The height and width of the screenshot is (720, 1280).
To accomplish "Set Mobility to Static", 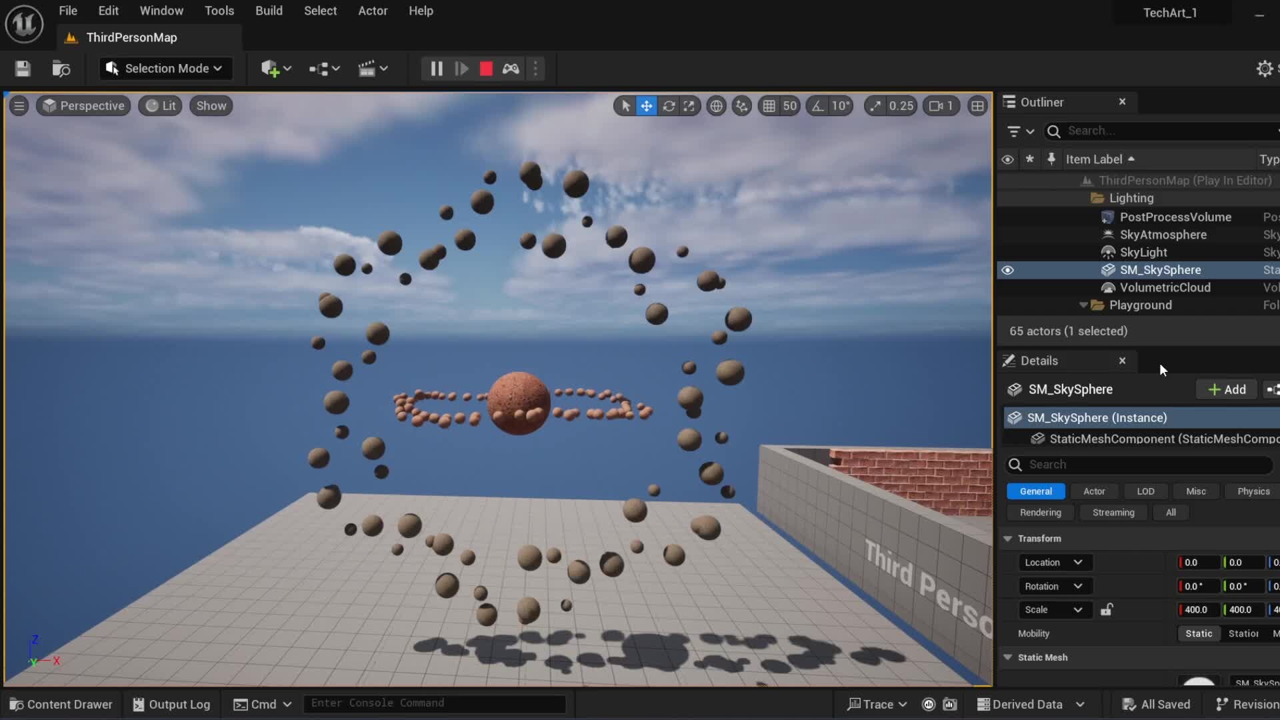I will (x=1198, y=633).
